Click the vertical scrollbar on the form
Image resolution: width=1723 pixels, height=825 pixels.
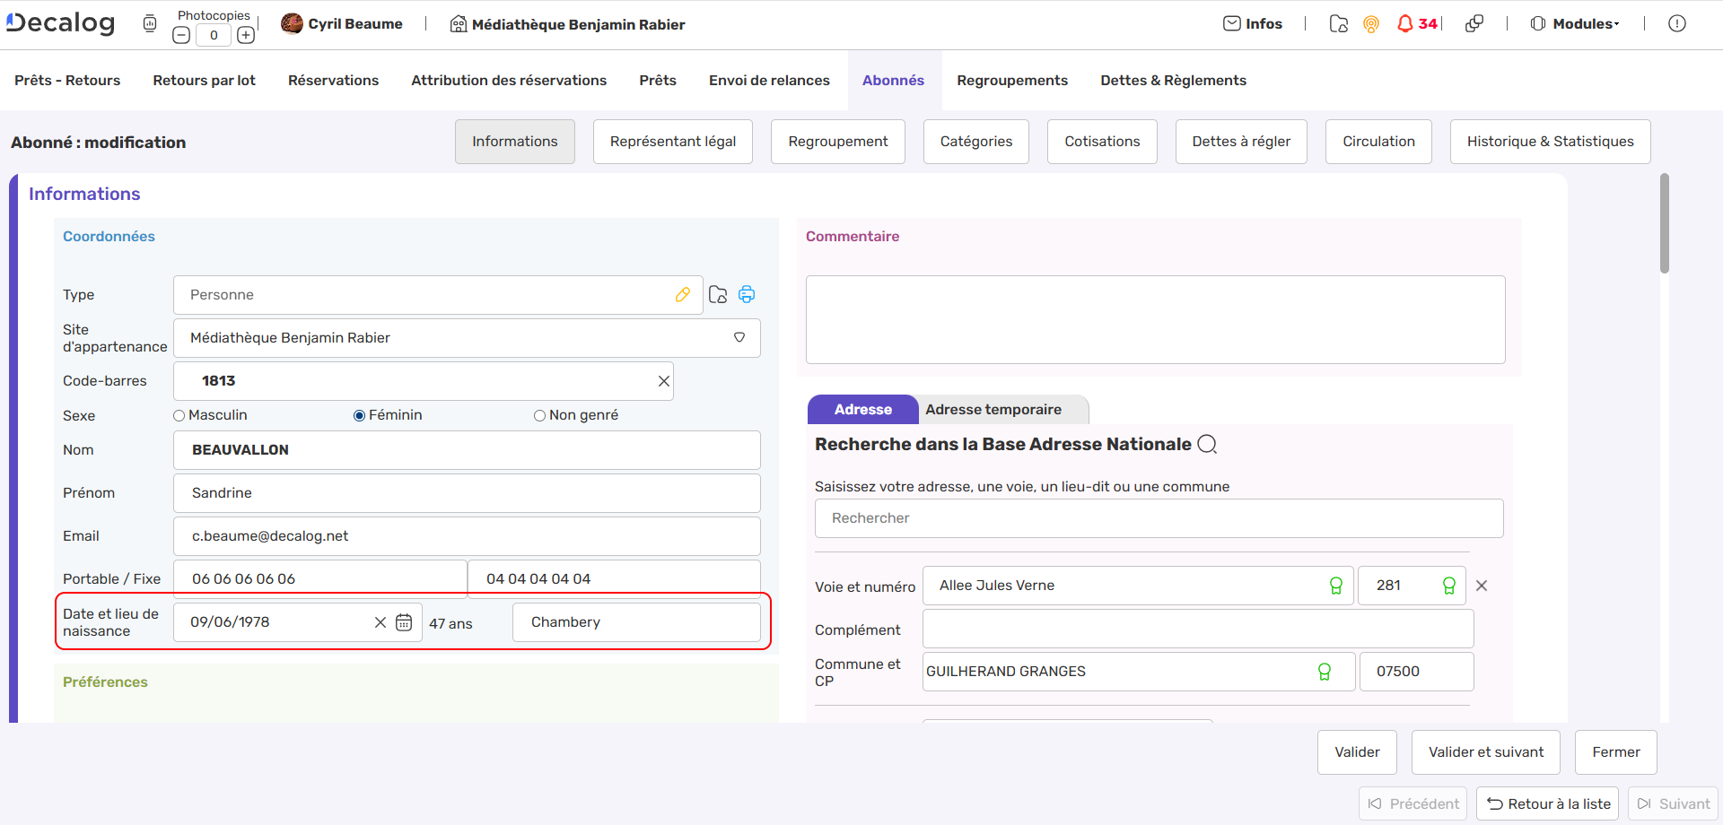(x=1665, y=224)
